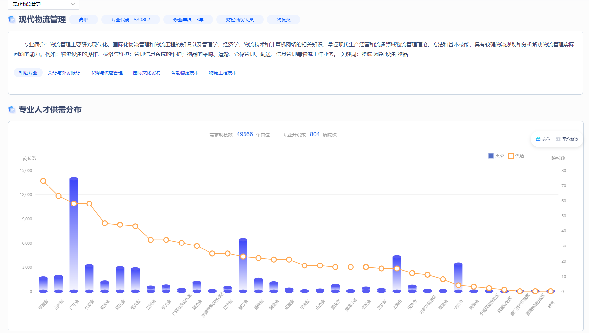
Task: Click the 广西壮族自治区 axis label
Action: click(182, 304)
